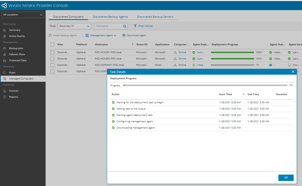Click the Duration column header
The image size is (302, 186).
(281, 94)
